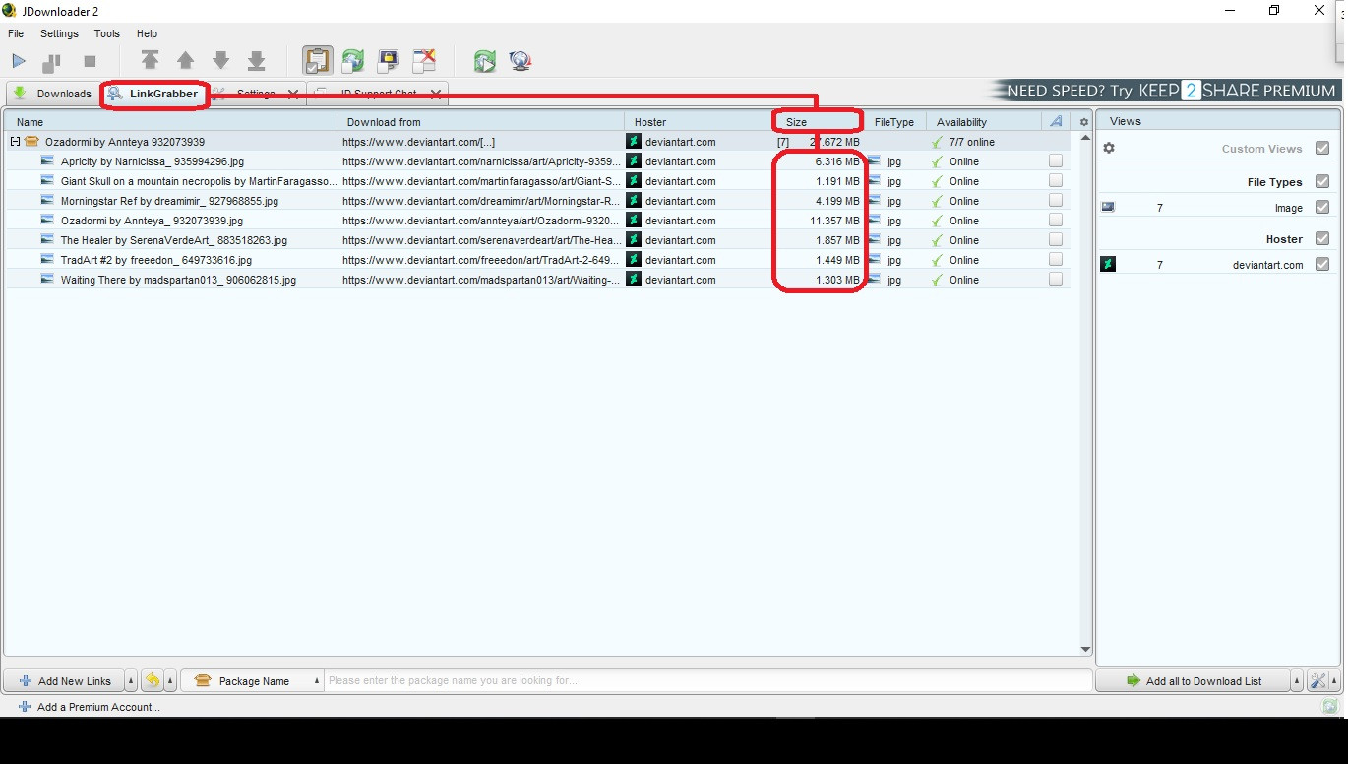Click the Add New Links button
Screen dimensions: 1348x764
tap(64, 680)
